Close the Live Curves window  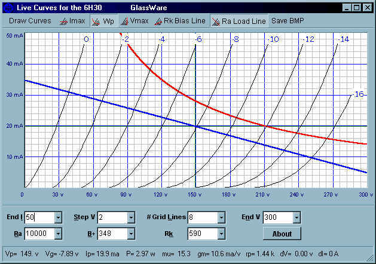(368, 8)
